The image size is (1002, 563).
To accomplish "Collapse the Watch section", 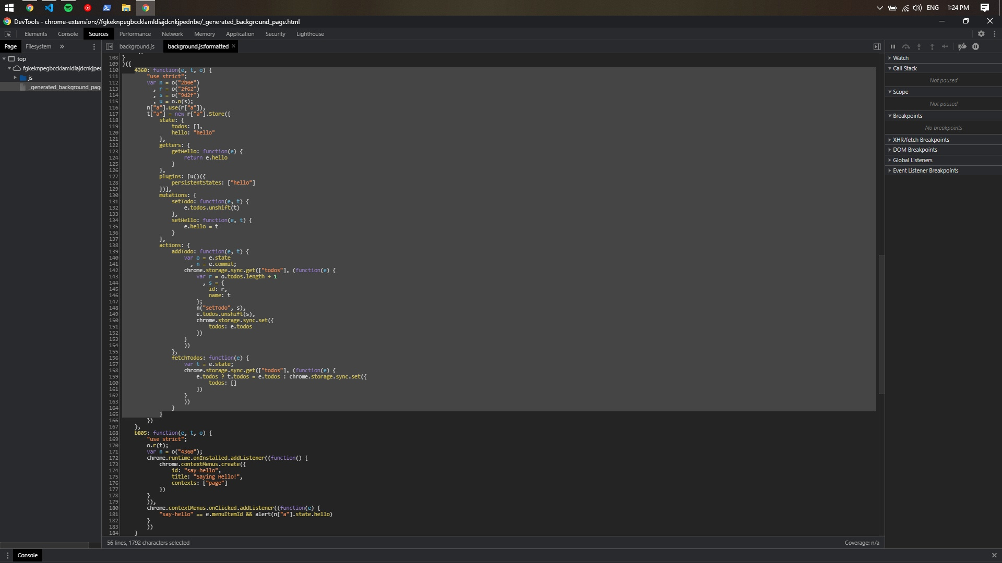I will pyautogui.click(x=900, y=58).
